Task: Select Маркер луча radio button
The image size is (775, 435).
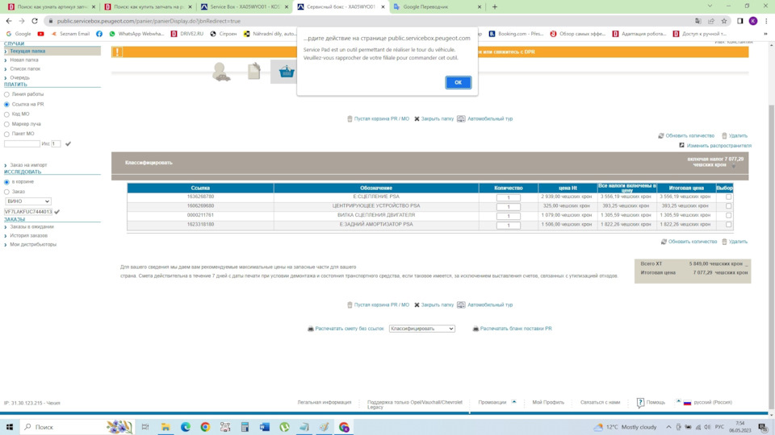Action: pyautogui.click(x=6, y=124)
